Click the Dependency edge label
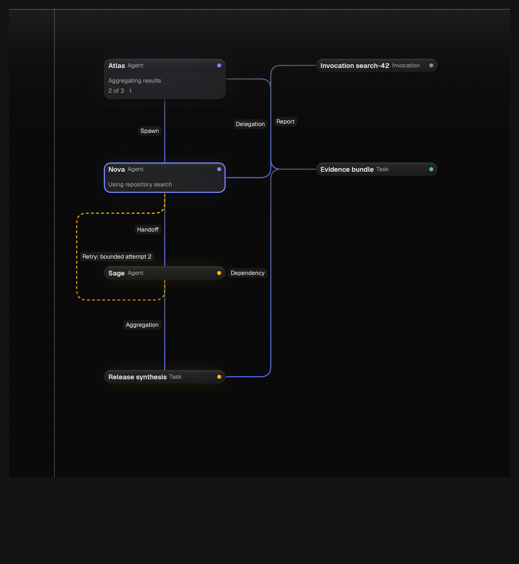Image resolution: width=519 pixels, height=564 pixels. coord(248,273)
